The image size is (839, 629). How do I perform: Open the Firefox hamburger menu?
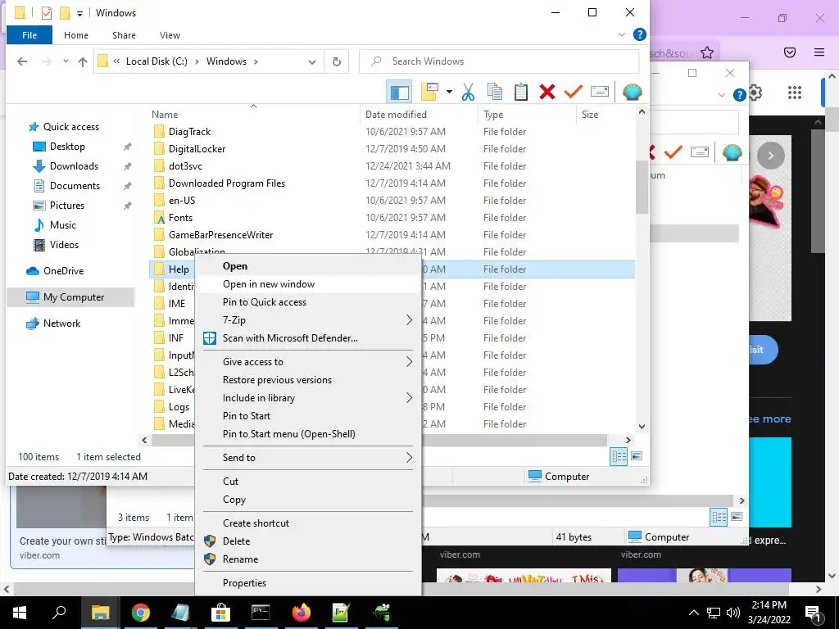tap(819, 52)
